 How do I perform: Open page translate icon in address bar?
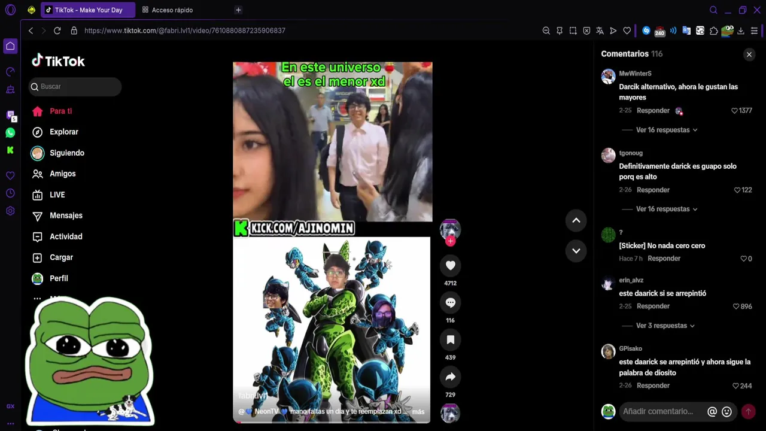click(x=600, y=31)
